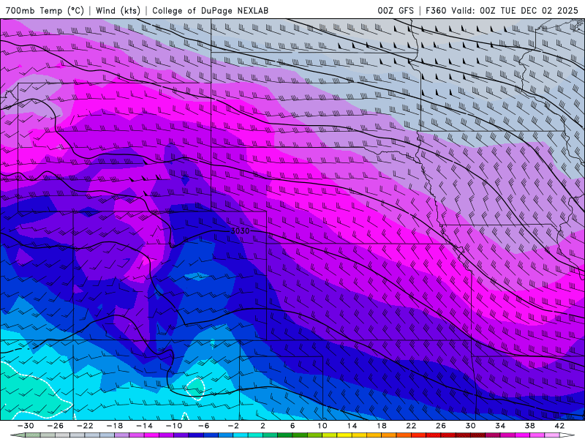This screenshot has width=585, height=439.
Task: Click the −22 legend value
Action: click(x=85, y=426)
